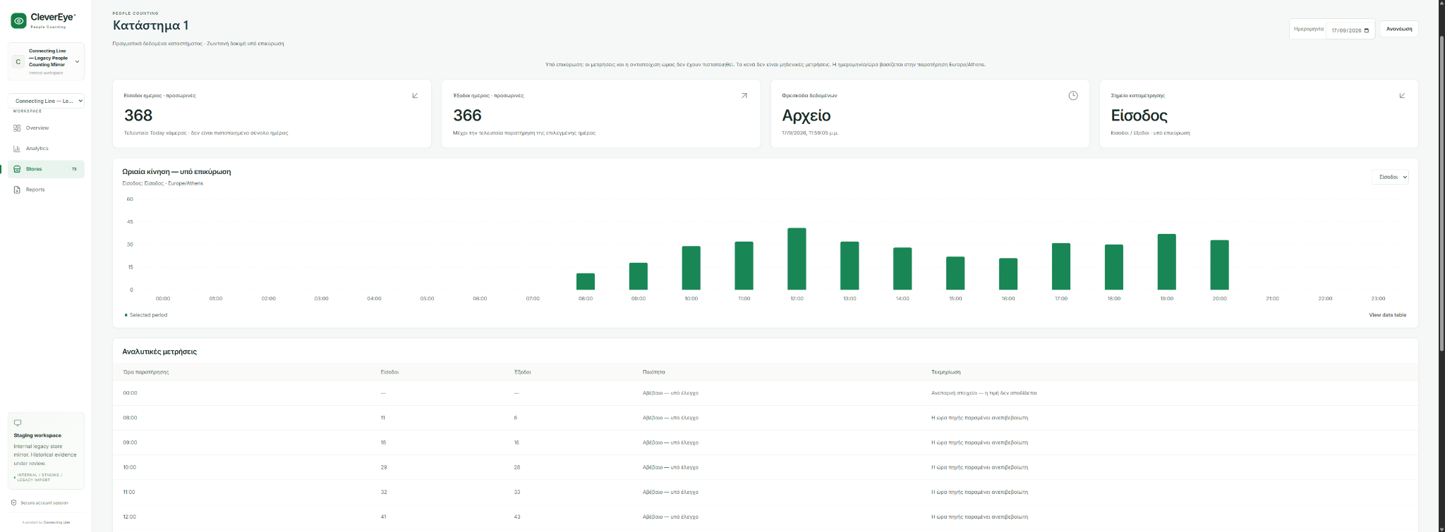Go to the Overview menu item
The image size is (1445, 532).
coord(46,128)
